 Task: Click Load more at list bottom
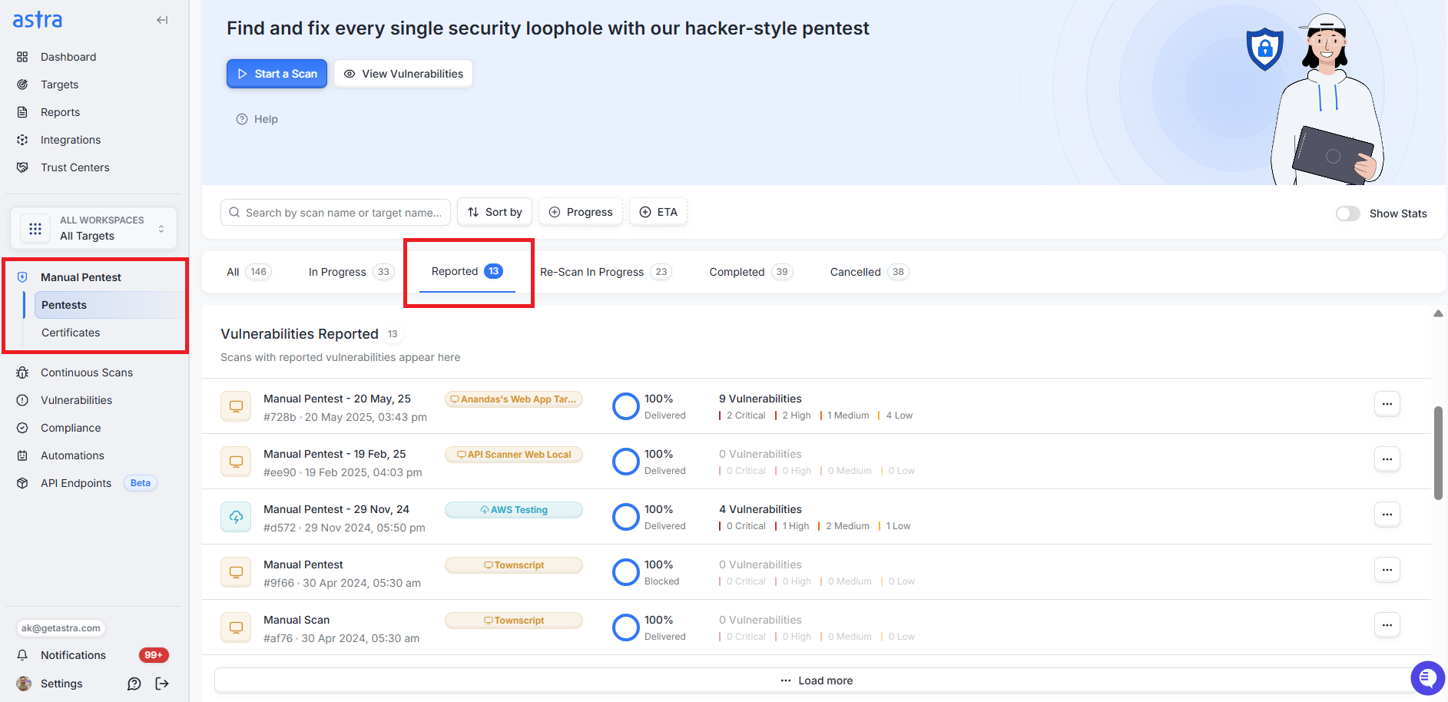(817, 680)
